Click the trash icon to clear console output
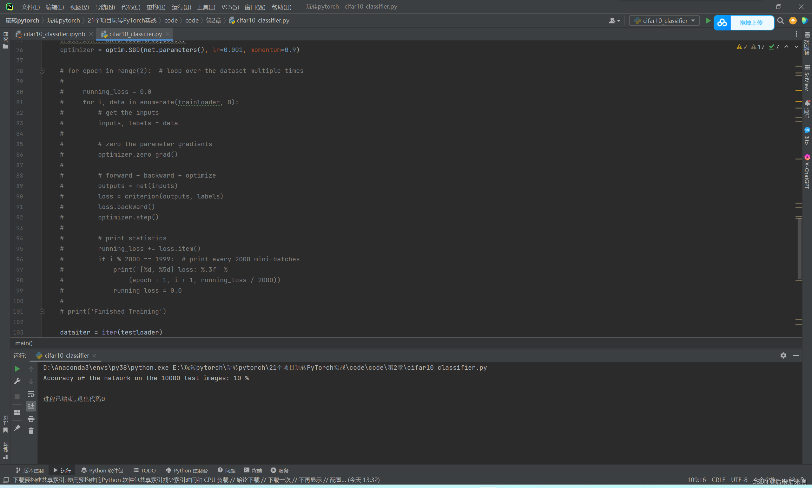 coord(31,431)
